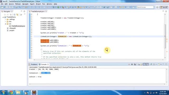Open the Refactor menu

coord(18,4)
